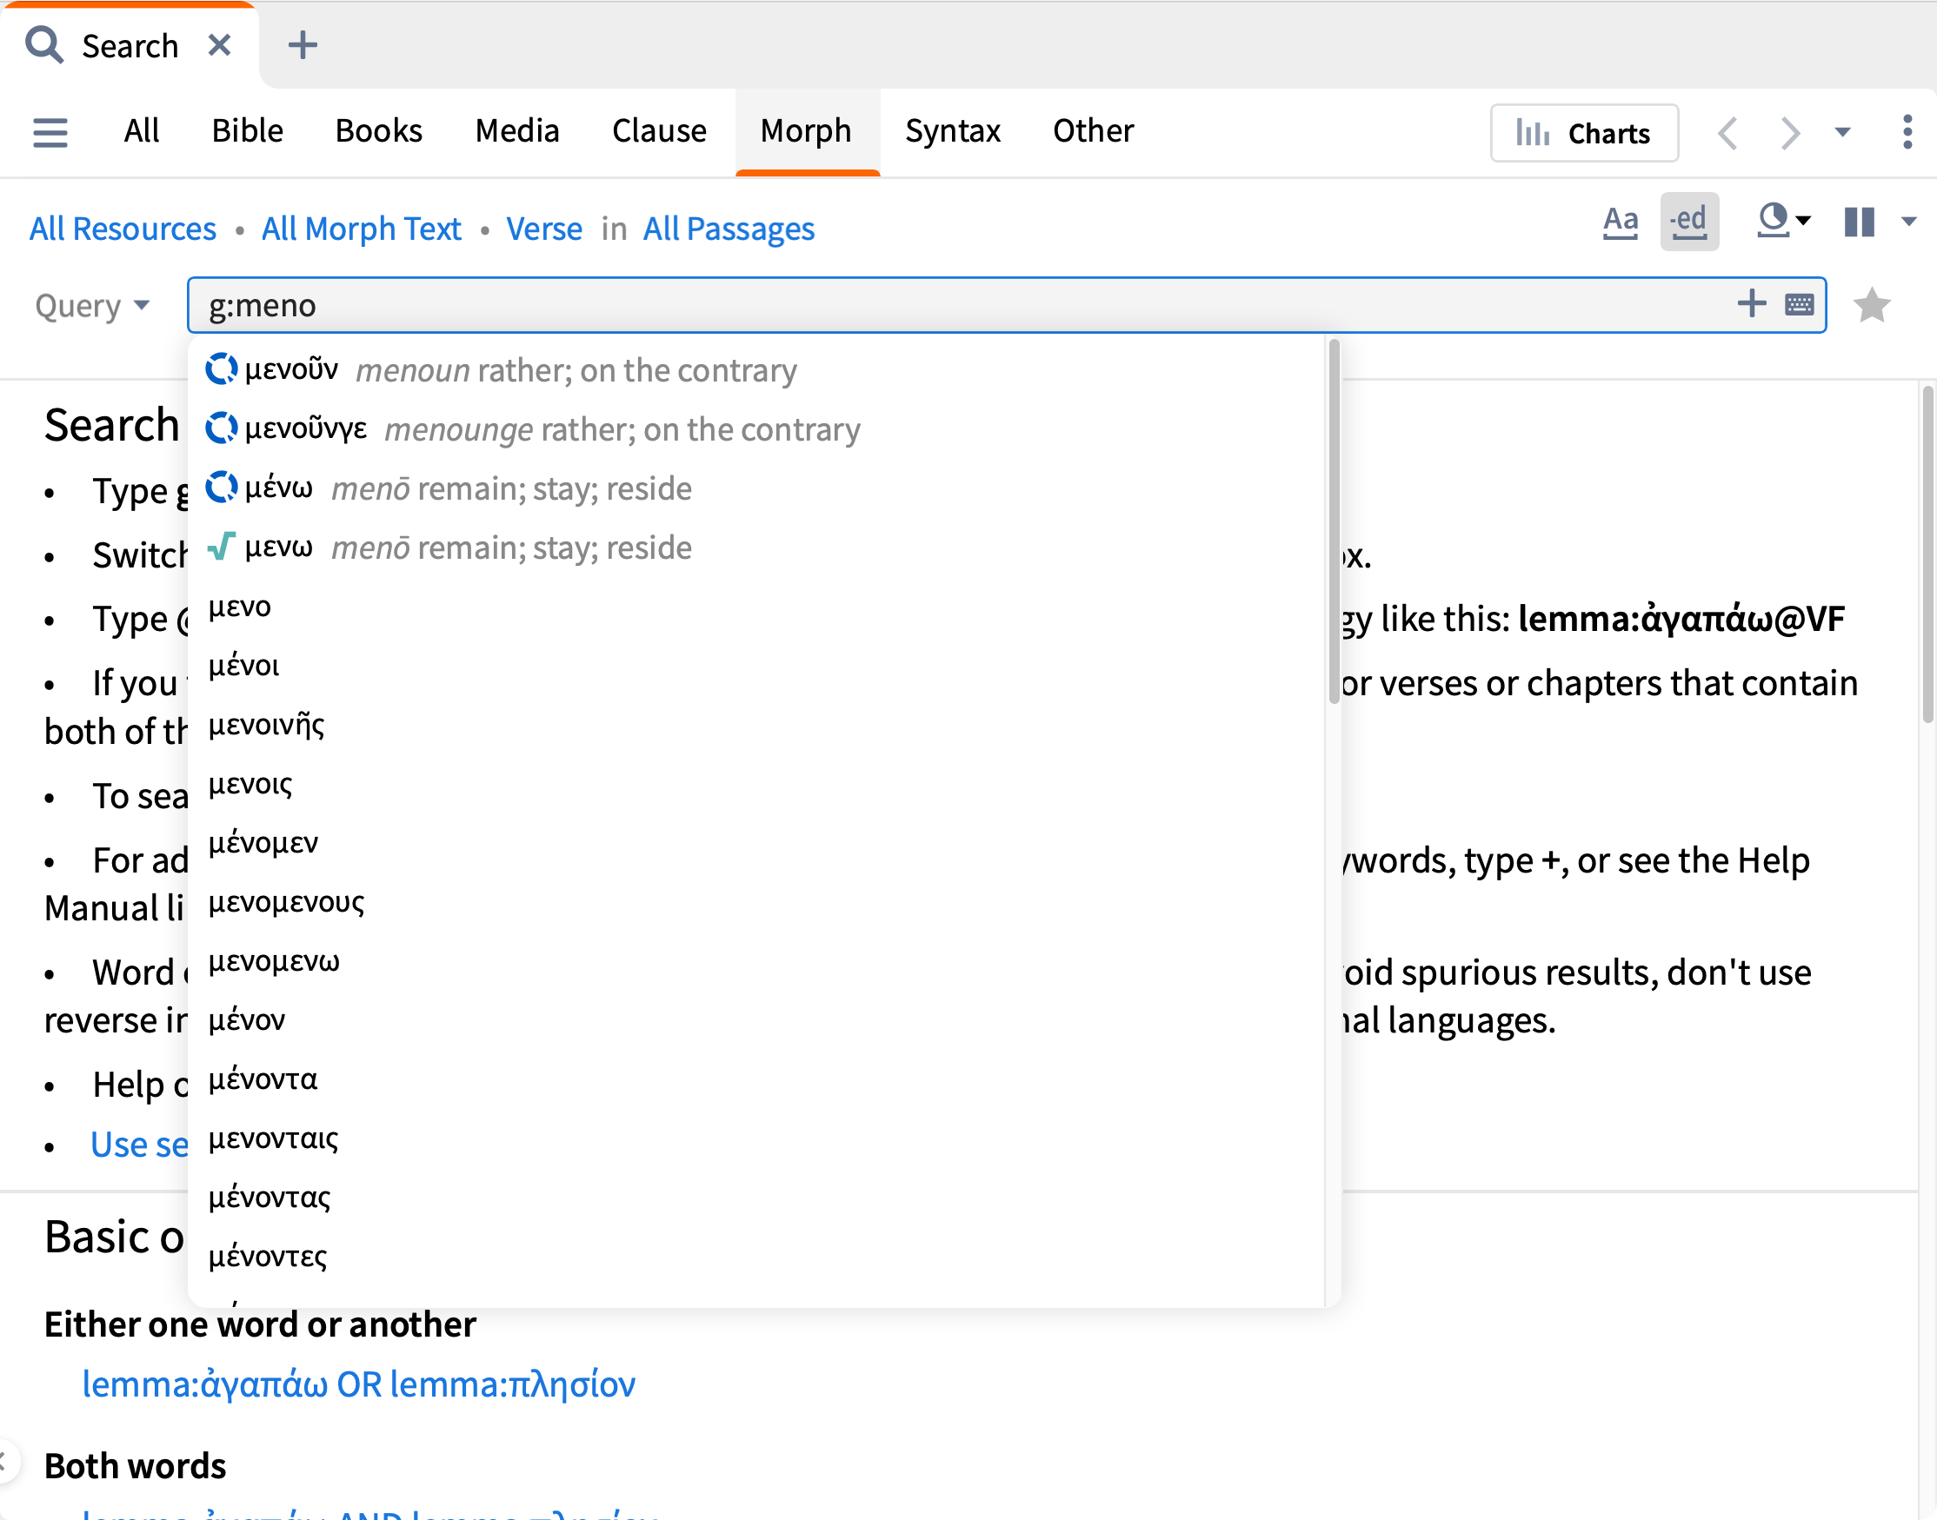Screen dimensions: 1937x1520
Task: Click the main help pane scrollbar
Action: [x=1927, y=554]
